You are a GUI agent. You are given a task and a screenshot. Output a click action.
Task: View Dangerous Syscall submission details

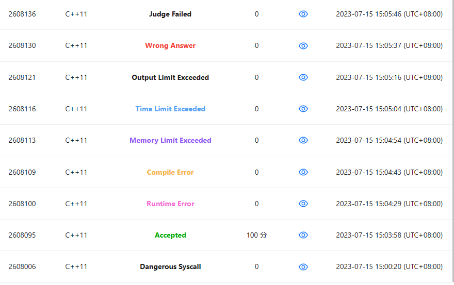click(x=303, y=267)
